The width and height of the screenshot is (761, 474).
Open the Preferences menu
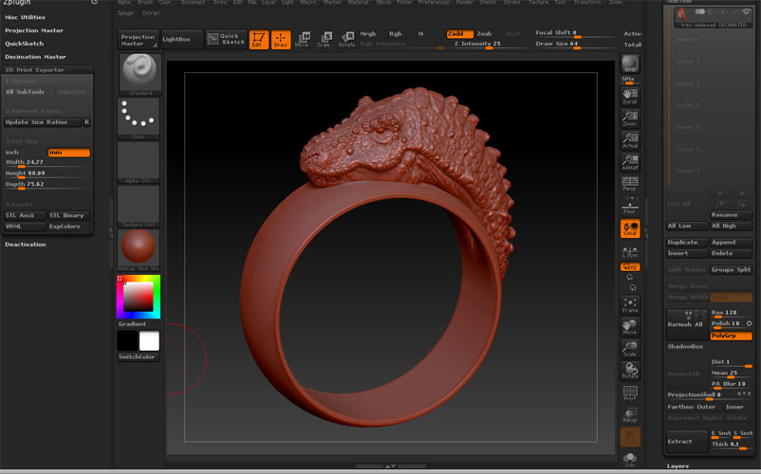pyautogui.click(x=434, y=3)
